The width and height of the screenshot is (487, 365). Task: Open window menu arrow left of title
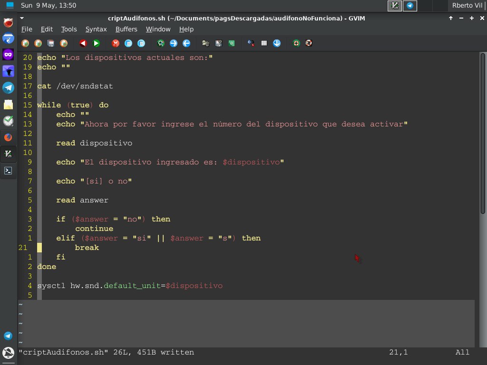click(x=22, y=18)
